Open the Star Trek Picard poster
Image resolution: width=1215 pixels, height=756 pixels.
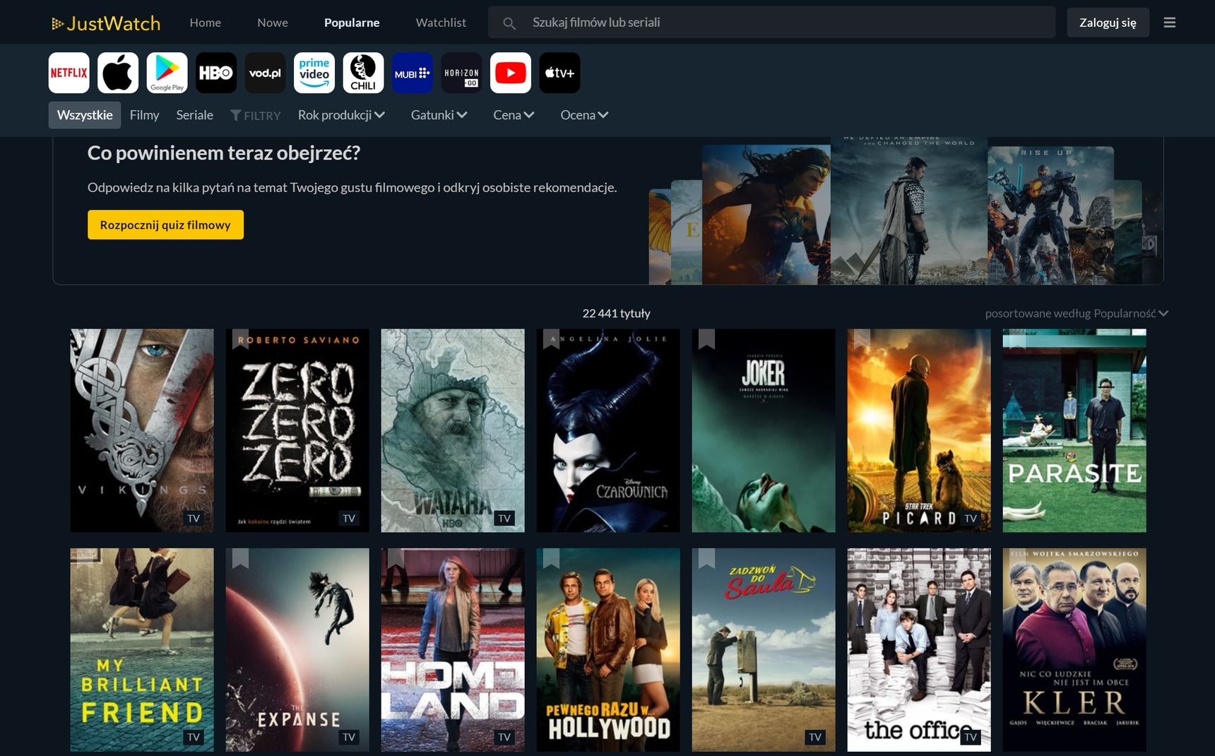(x=919, y=430)
